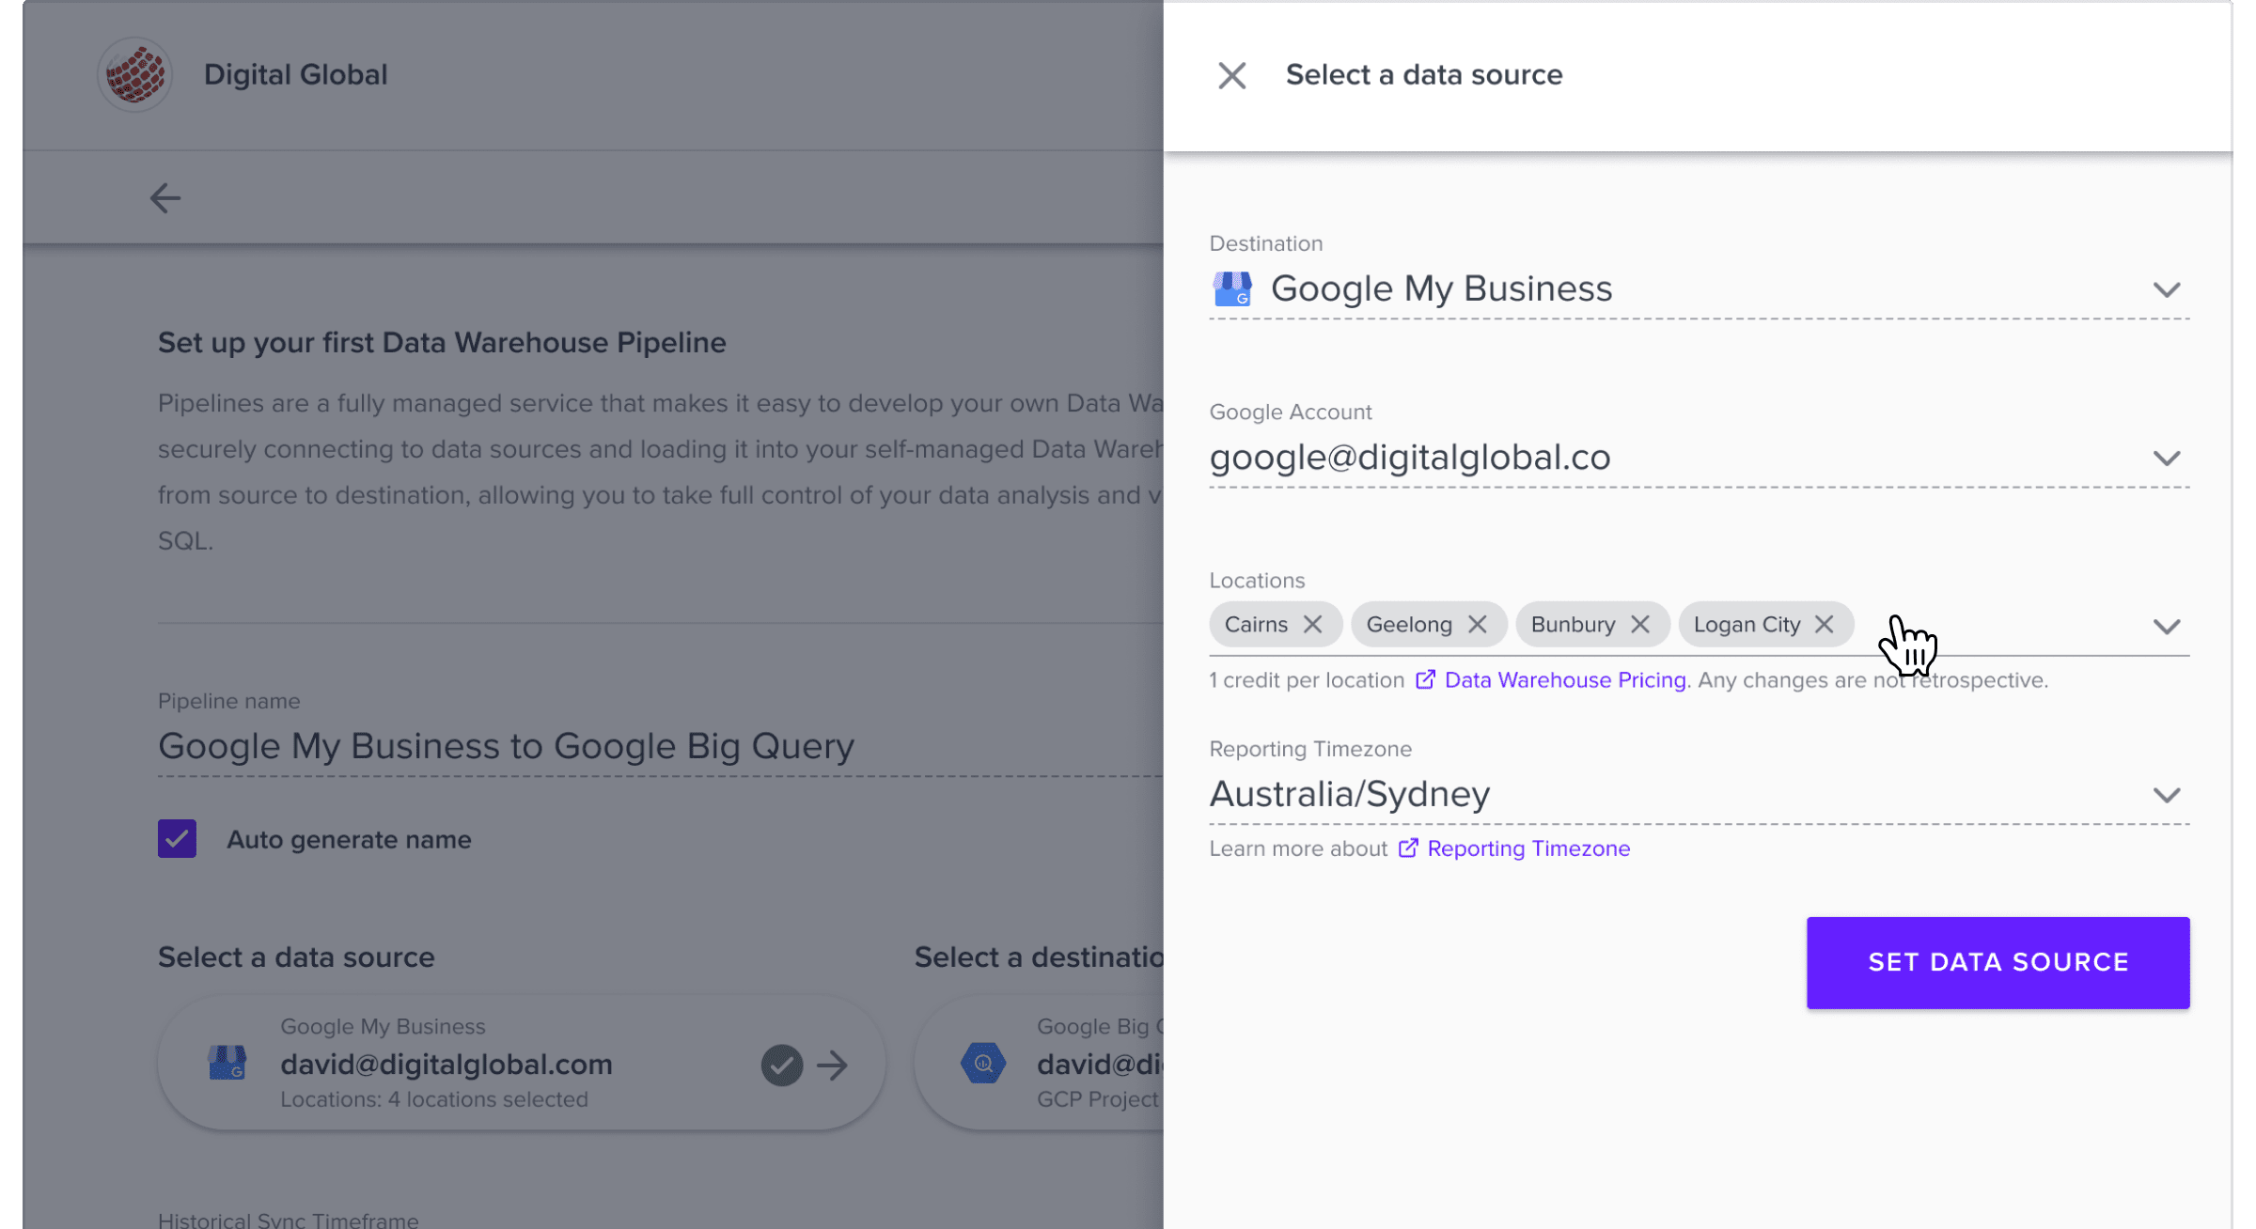Viewport: 2256px width, 1229px height.
Task: Expand the Reporting Timezone dropdown chevron
Action: [x=2167, y=795]
